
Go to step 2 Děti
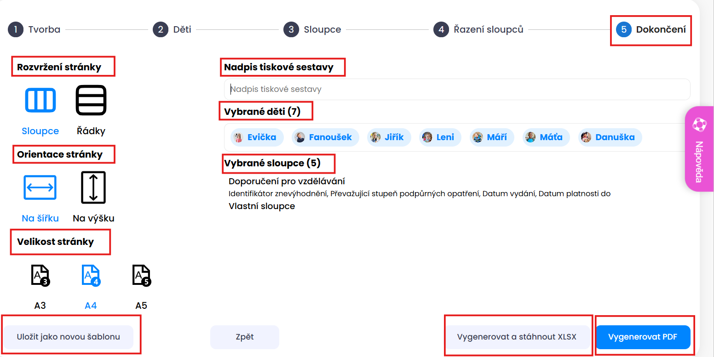[172, 29]
